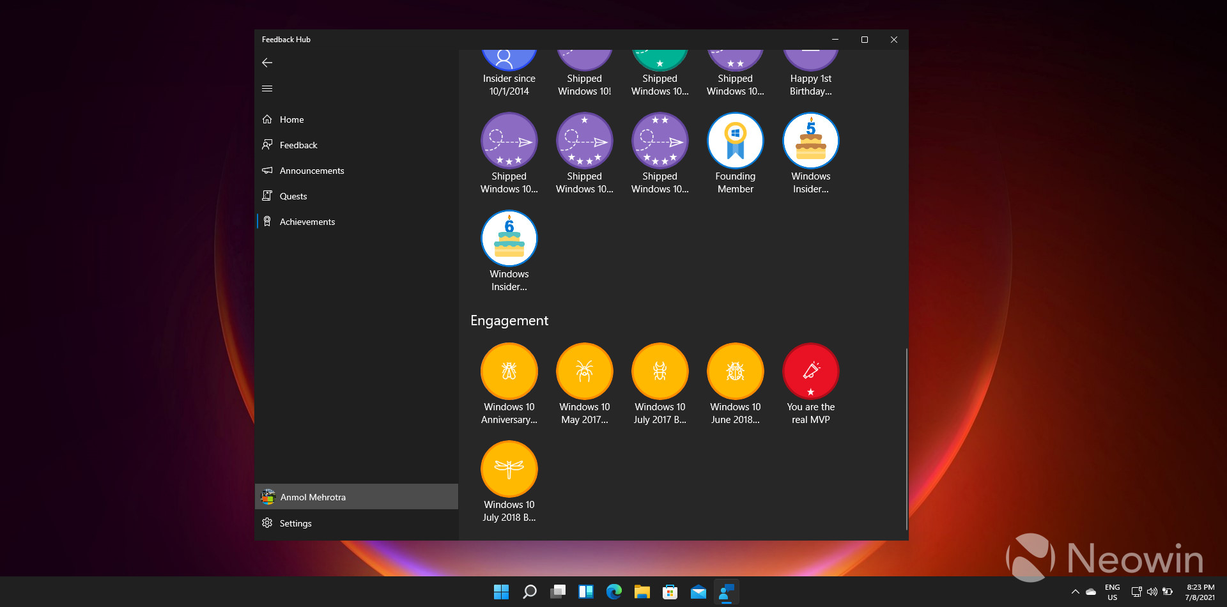Open the Windows 10 May 2017 badge
Image resolution: width=1227 pixels, height=607 pixels.
585,384
